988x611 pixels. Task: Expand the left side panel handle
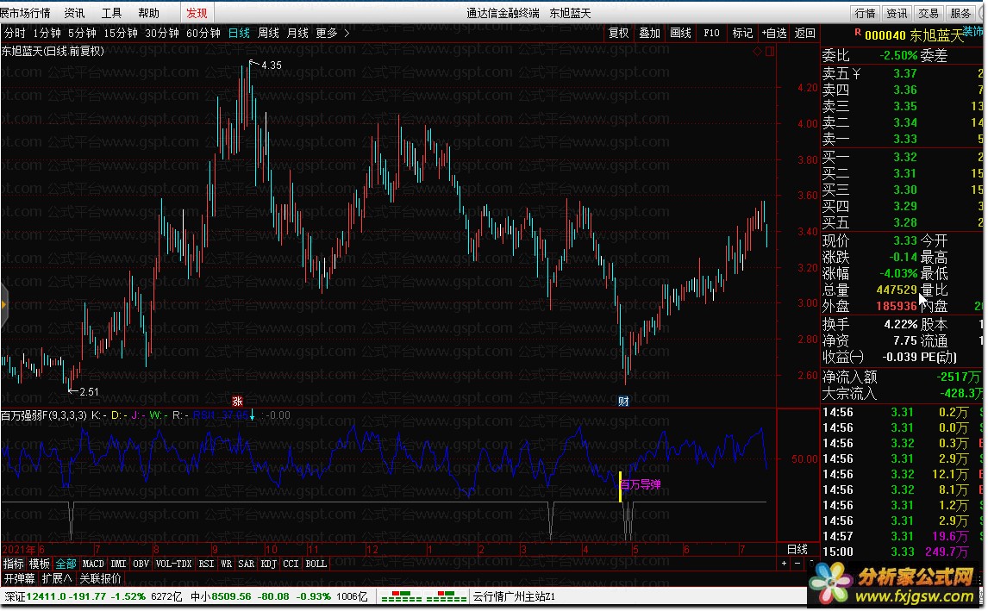[3, 305]
